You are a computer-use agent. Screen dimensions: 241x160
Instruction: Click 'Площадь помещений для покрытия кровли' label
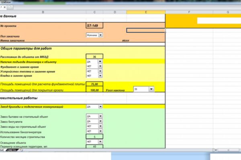[32, 90]
